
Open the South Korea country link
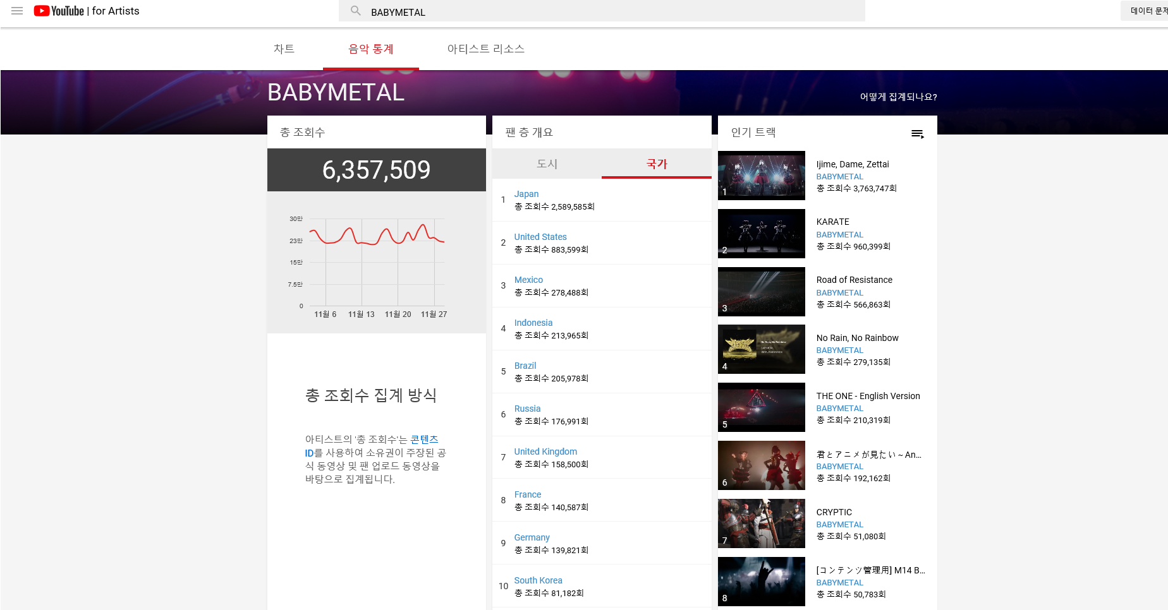point(538,580)
